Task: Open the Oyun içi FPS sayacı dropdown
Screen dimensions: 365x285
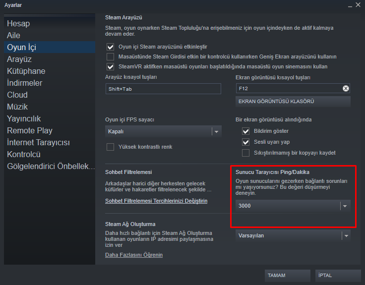Action: pos(163,131)
